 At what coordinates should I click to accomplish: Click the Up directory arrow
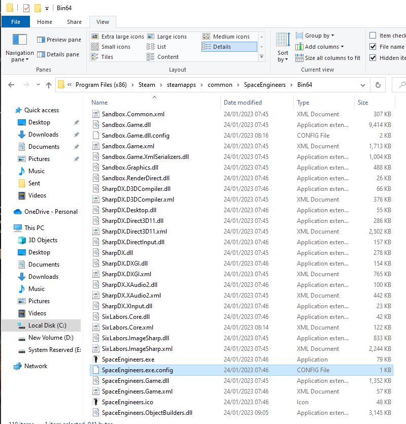(x=48, y=85)
